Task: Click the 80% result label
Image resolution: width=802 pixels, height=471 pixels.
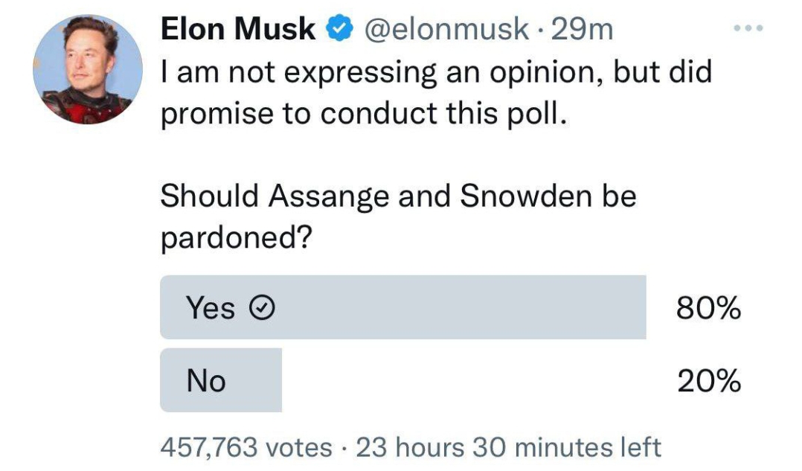Action: (x=708, y=308)
